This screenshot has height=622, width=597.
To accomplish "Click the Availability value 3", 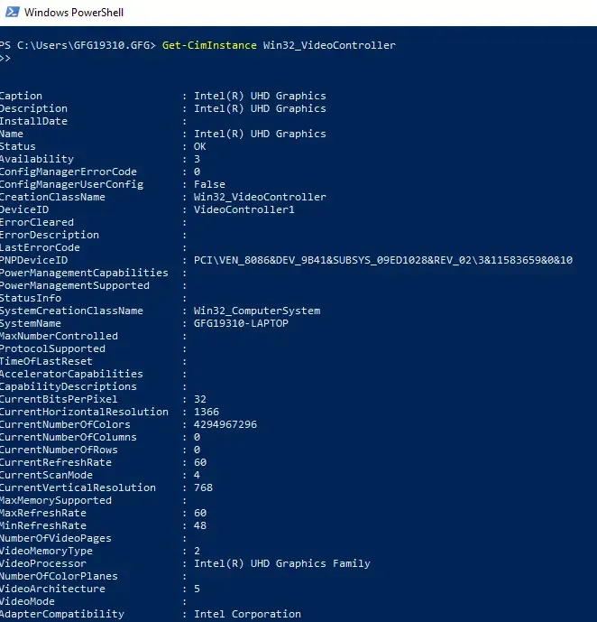I will pyautogui.click(x=197, y=159).
